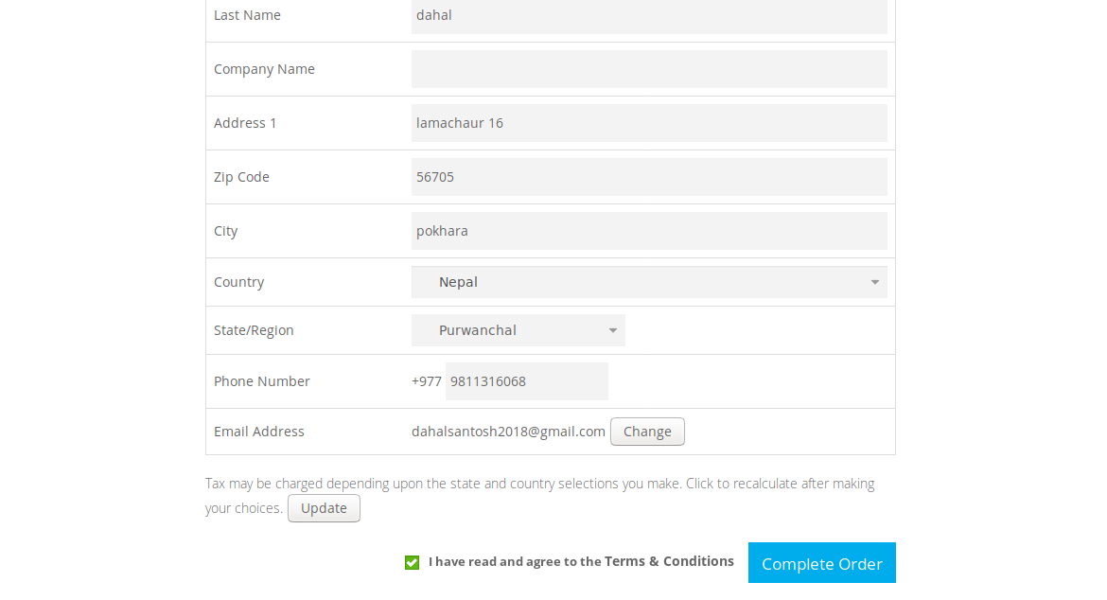The width and height of the screenshot is (1107, 600).
Task: Open the State/Region dropdown showing Purwanchal
Action: (518, 330)
